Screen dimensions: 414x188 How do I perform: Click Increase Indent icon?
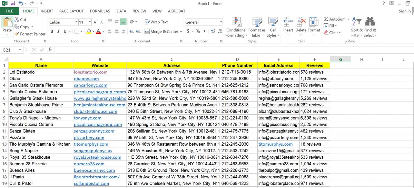click(139, 31)
